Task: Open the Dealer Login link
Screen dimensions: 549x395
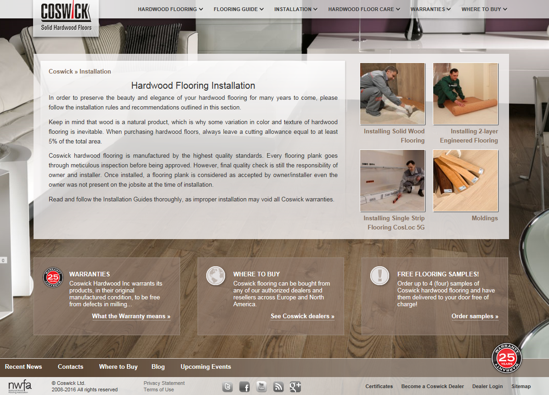Action: (487, 386)
